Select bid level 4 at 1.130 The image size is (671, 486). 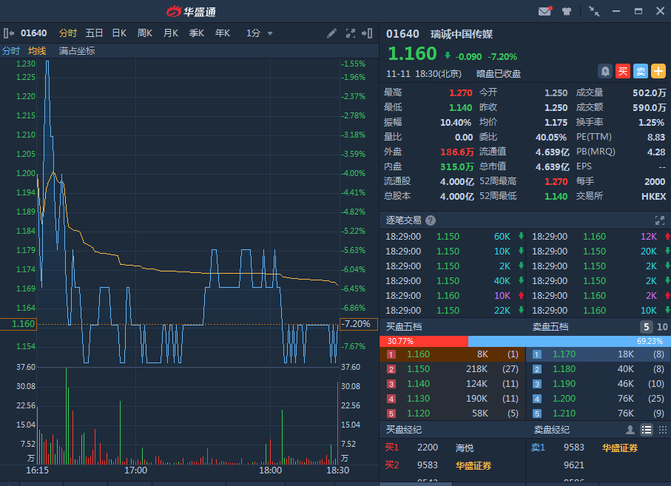[452, 399]
